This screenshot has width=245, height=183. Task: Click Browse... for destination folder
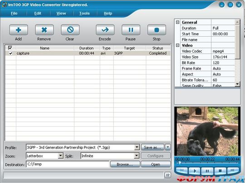[x=125, y=164]
